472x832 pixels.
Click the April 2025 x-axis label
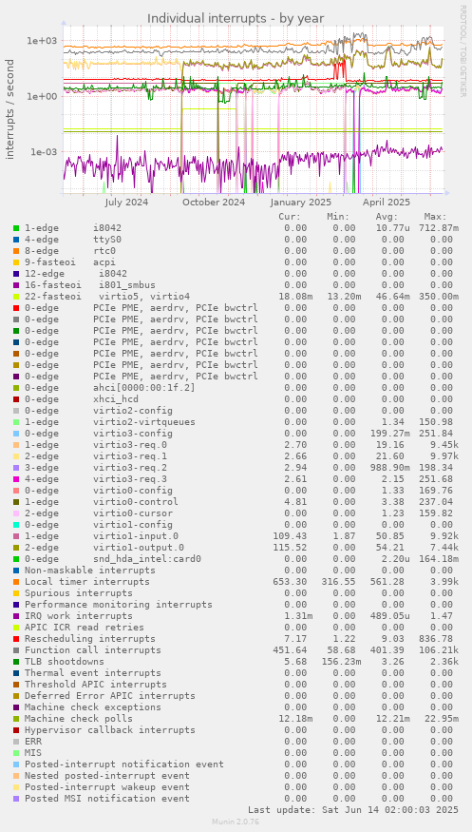387,203
